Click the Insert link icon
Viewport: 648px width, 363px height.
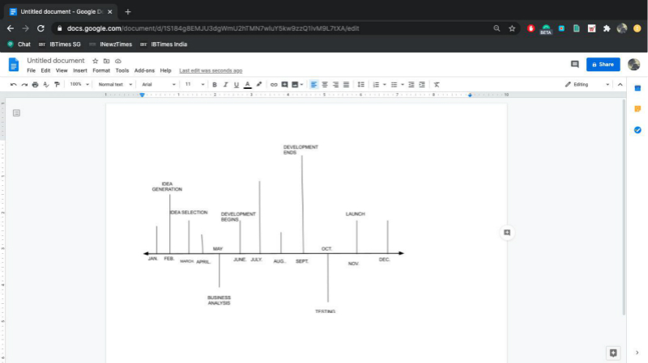(274, 84)
